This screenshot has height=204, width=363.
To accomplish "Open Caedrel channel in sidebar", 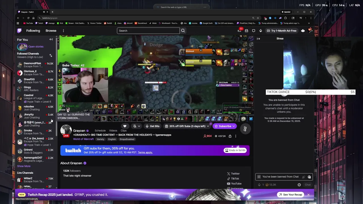I will point(35,98).
